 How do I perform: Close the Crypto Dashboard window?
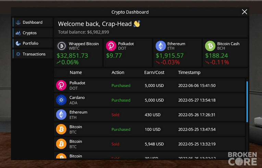point(245,12)
